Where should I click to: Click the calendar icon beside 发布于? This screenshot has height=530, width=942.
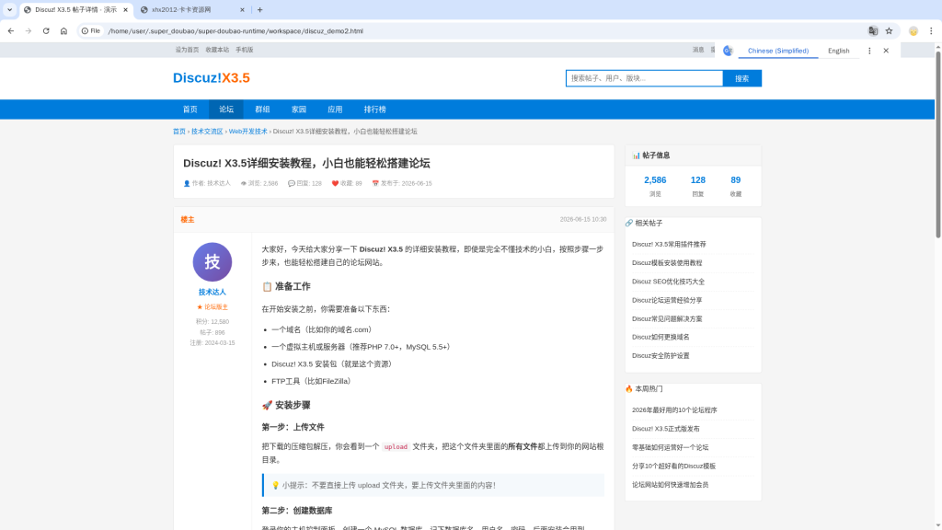tap(375, 183)
